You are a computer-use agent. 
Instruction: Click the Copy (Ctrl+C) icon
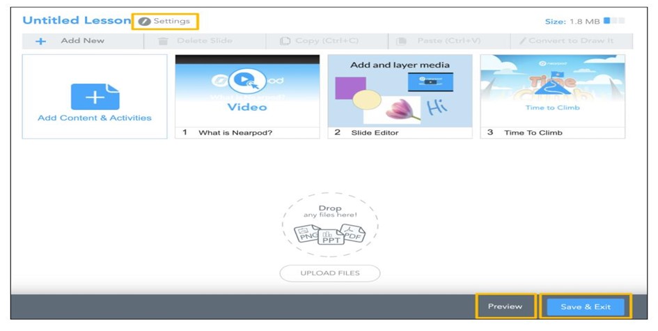[x=284, y=41]
